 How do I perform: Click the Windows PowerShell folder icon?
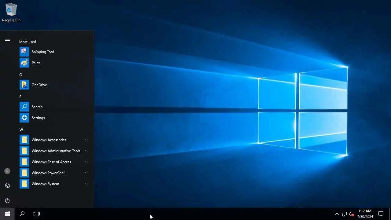[x=24, y=173]
